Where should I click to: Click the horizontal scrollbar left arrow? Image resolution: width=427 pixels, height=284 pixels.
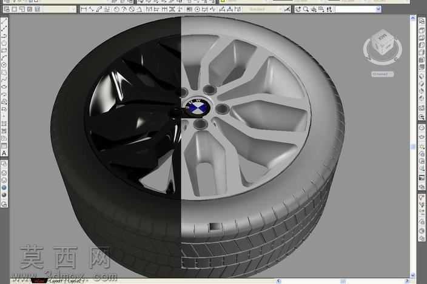coord(278,281)
